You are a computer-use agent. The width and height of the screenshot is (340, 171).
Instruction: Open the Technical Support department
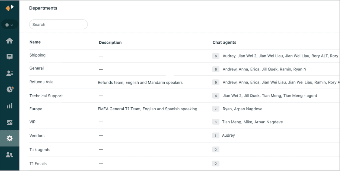[x=46, y=96]
